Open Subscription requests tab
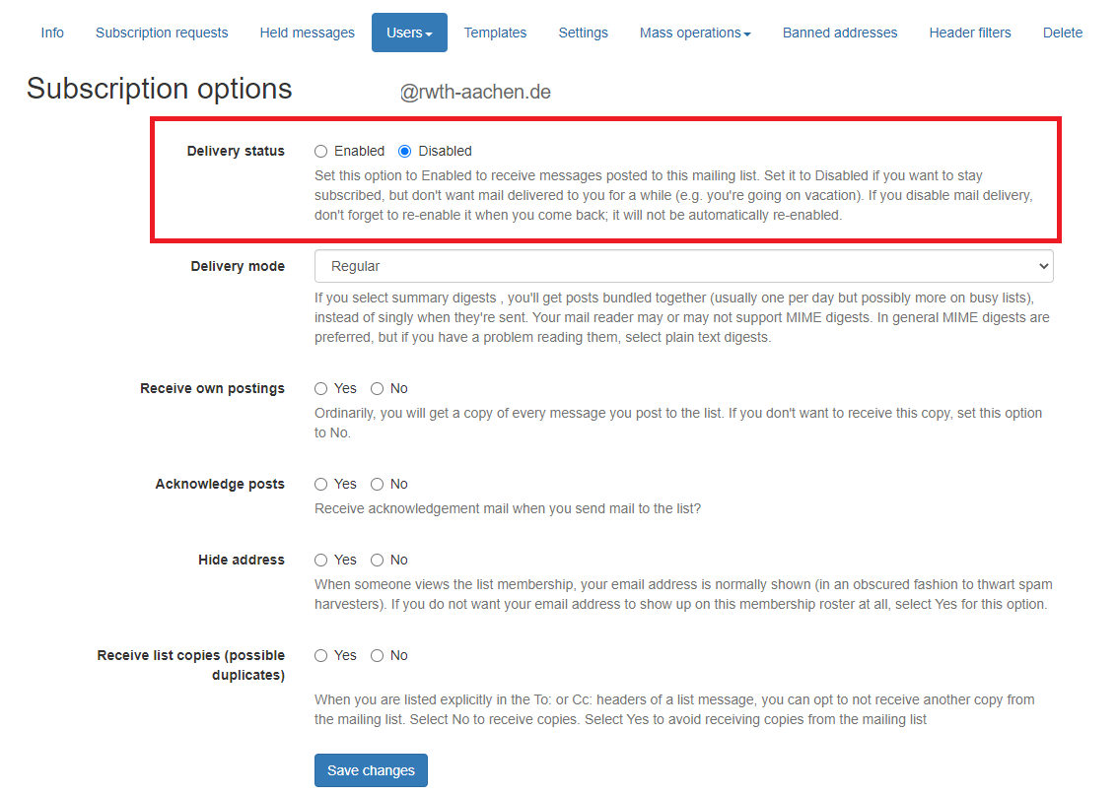 (x=162, y=33)
